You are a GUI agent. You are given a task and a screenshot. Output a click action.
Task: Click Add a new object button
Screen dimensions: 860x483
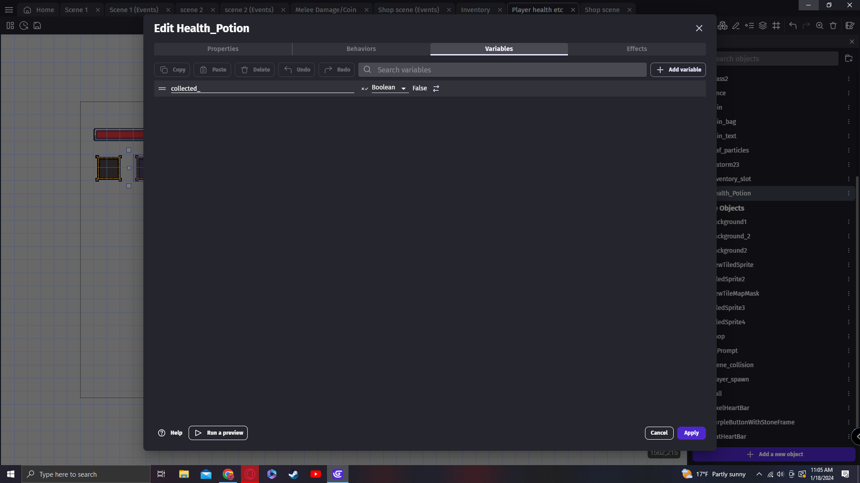click(x=774, y=454)
